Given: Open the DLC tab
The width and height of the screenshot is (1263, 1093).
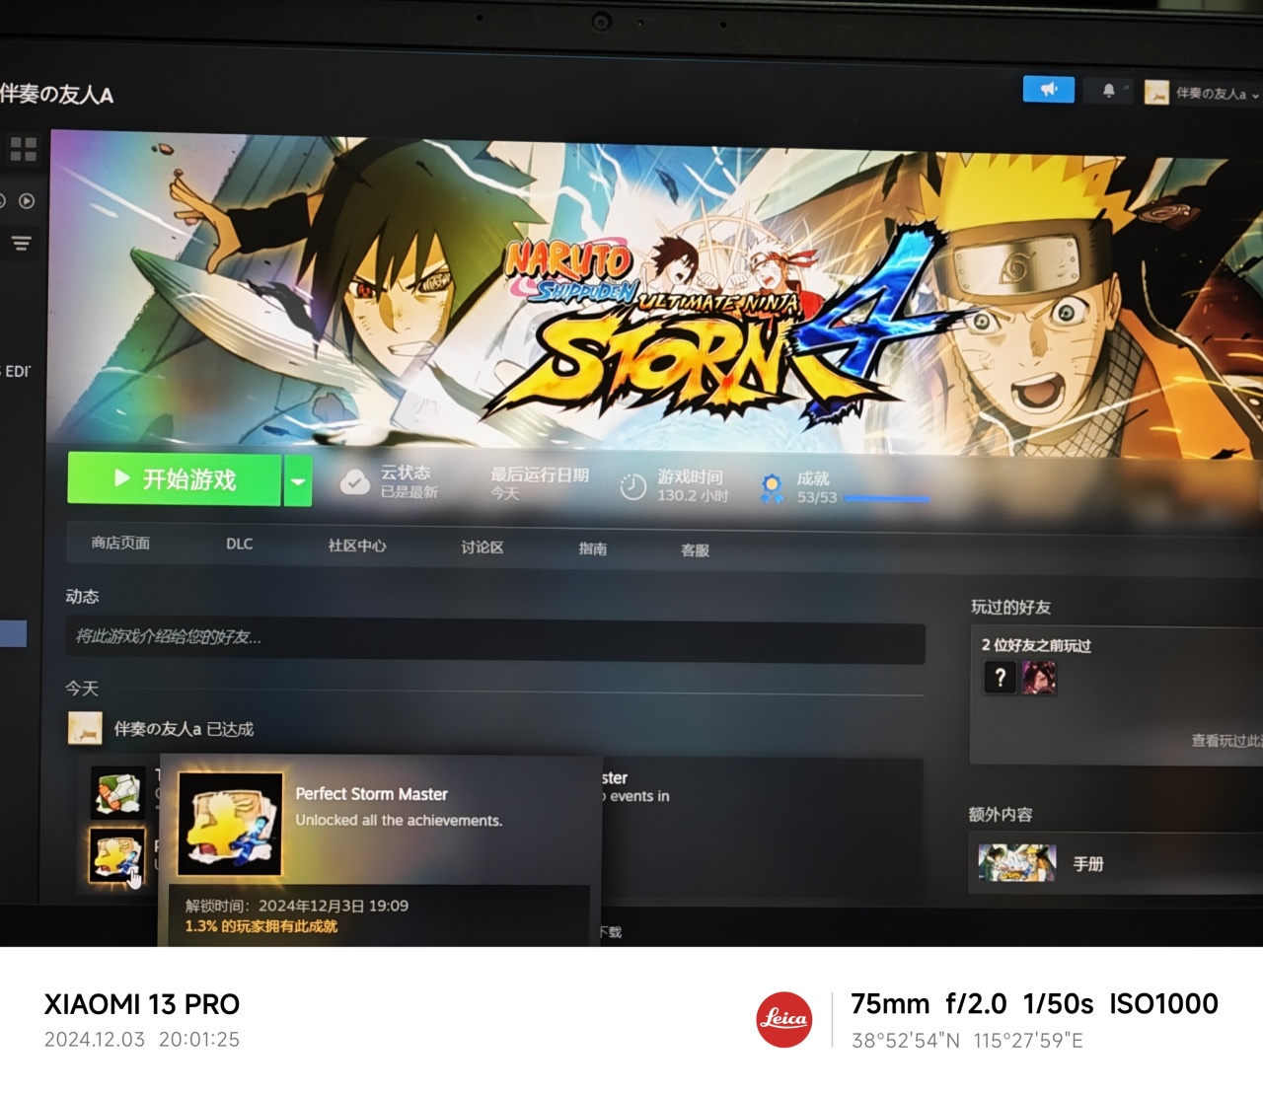Looking at the screenshot, I should 239,544.
